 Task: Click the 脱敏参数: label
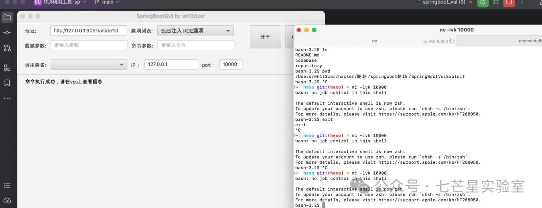[x=35, y=45]
